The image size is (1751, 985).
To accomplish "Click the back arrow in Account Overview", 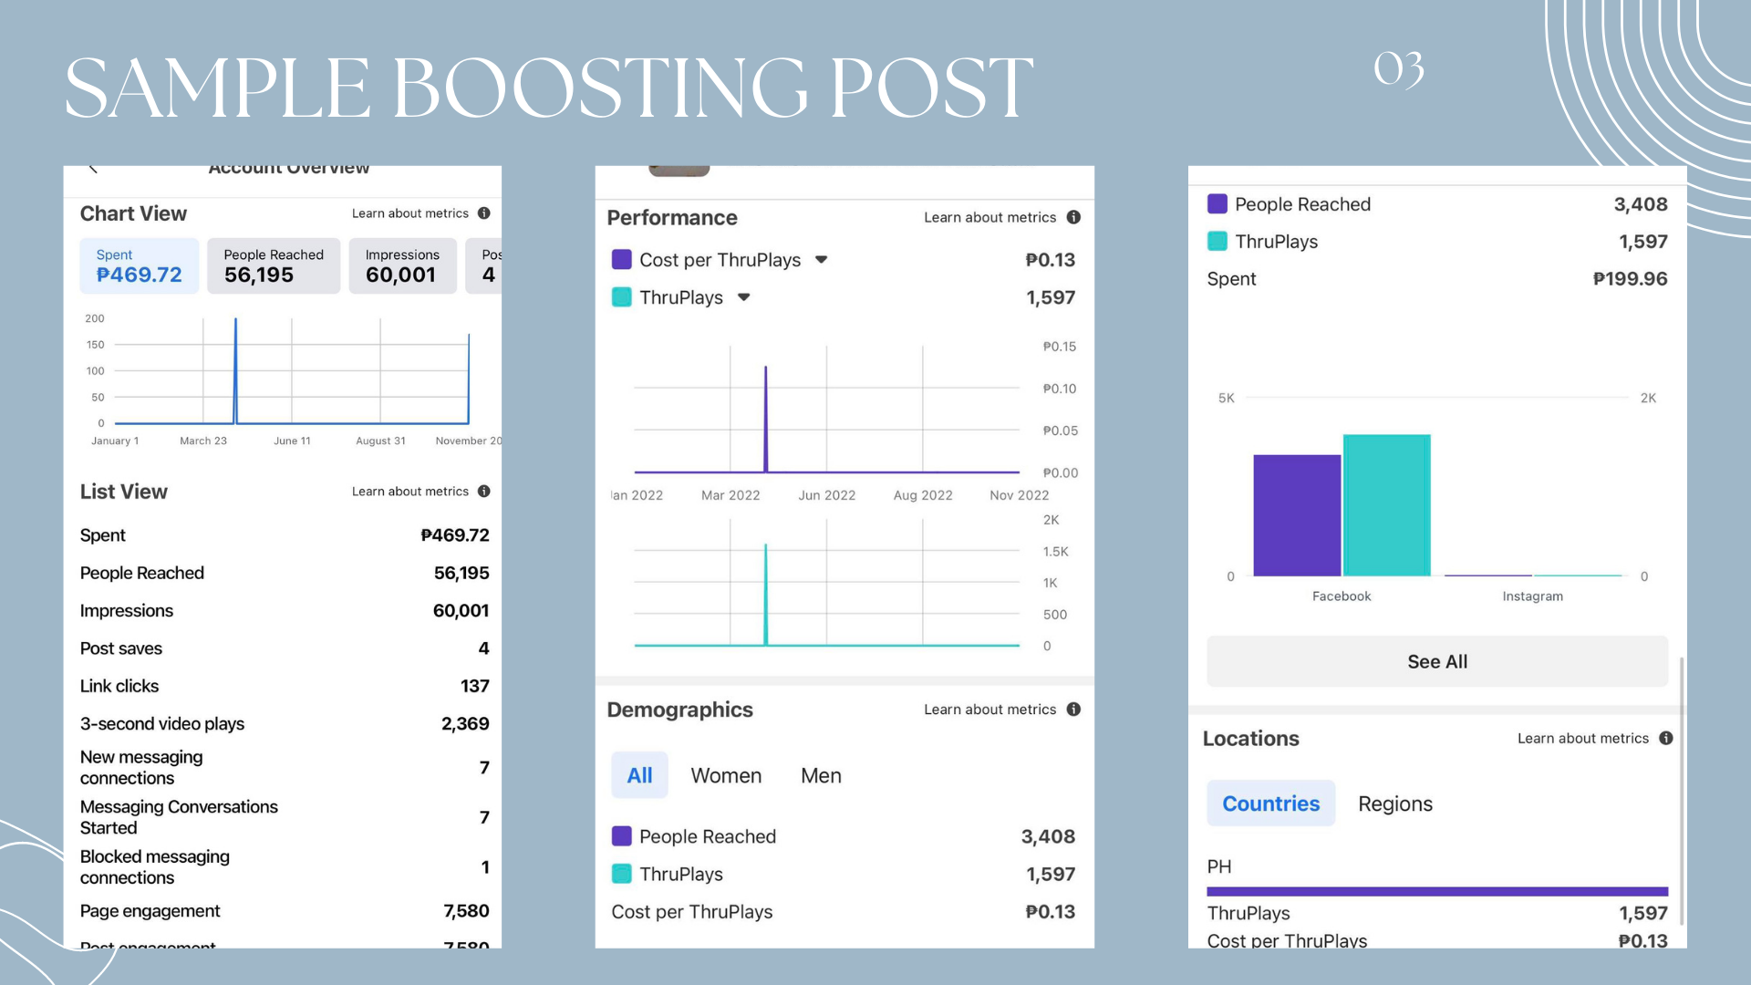I will 93,170.
